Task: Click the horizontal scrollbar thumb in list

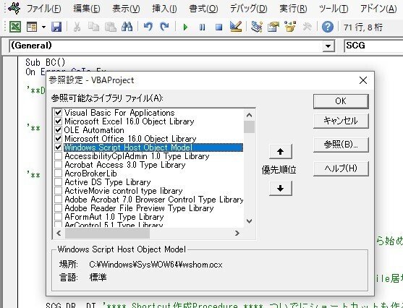Action: 107,234
